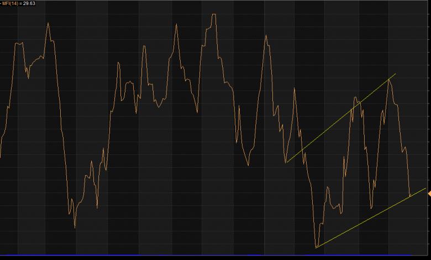The width and height of the screenshot is (431, 260).
Task: Click the upper trendline's top-right endpoint
Action: coord(396,73)
